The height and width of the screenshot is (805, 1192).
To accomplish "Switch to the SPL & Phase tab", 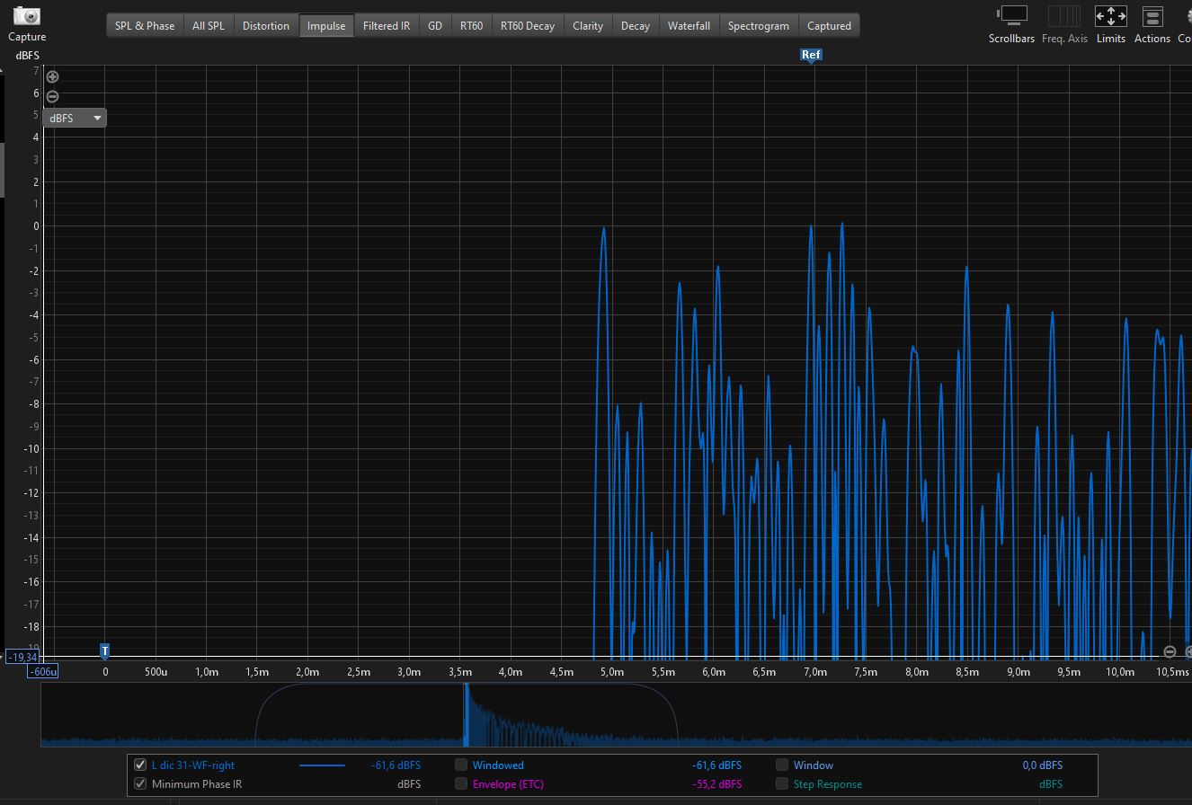I will coord(145,26).
